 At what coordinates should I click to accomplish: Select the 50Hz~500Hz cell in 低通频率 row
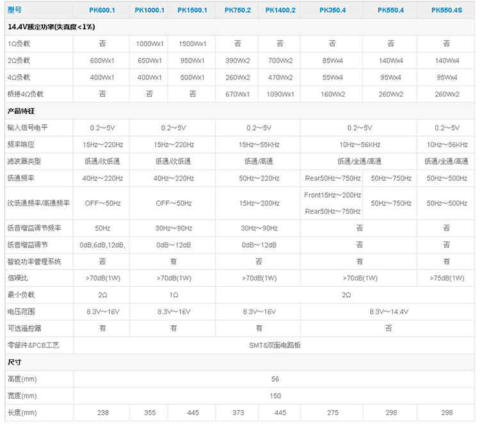coord(447,178)
